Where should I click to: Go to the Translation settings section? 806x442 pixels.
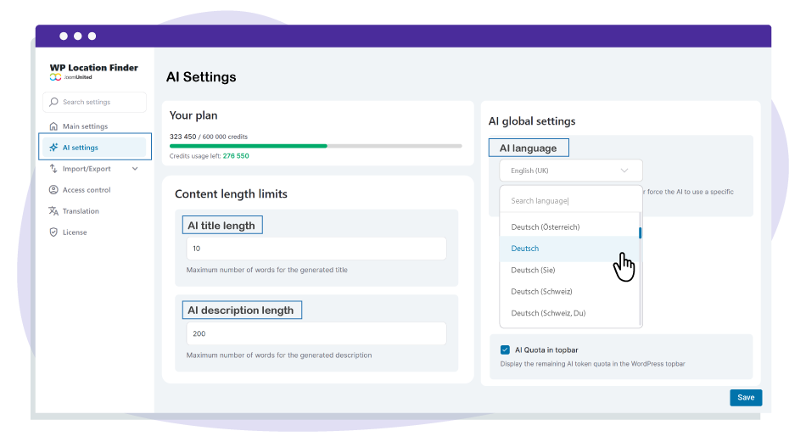click(81, 211)
